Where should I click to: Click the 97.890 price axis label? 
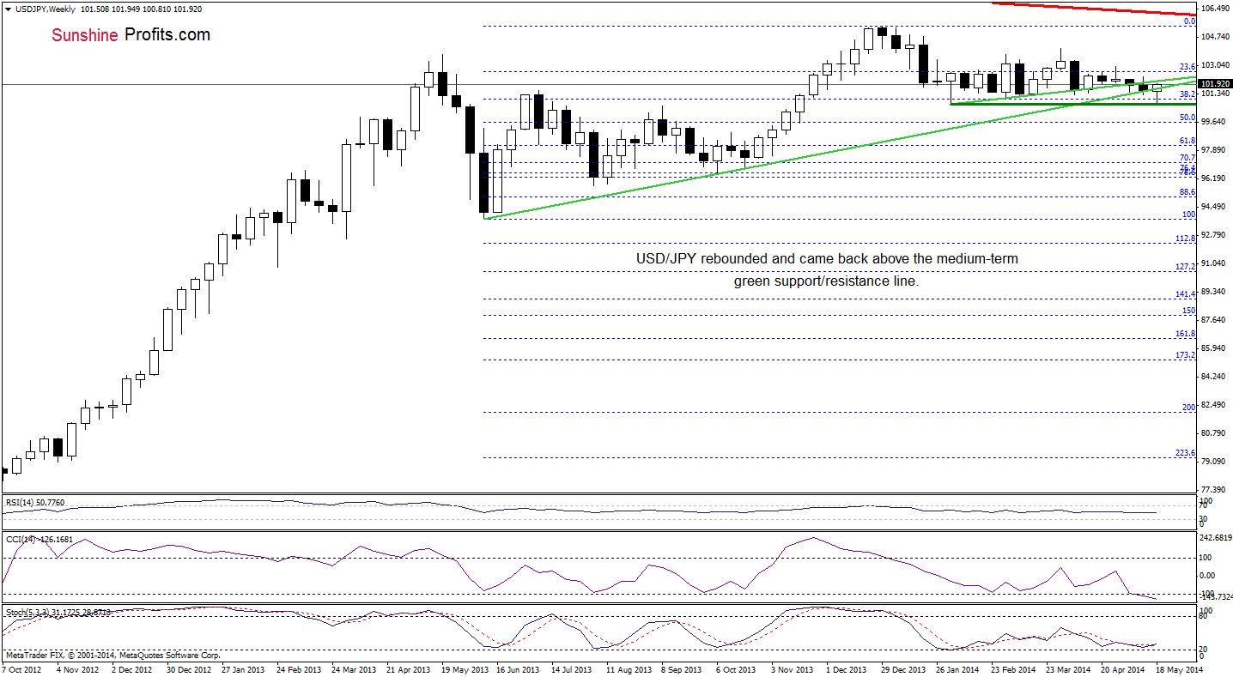click(1215, 150)
